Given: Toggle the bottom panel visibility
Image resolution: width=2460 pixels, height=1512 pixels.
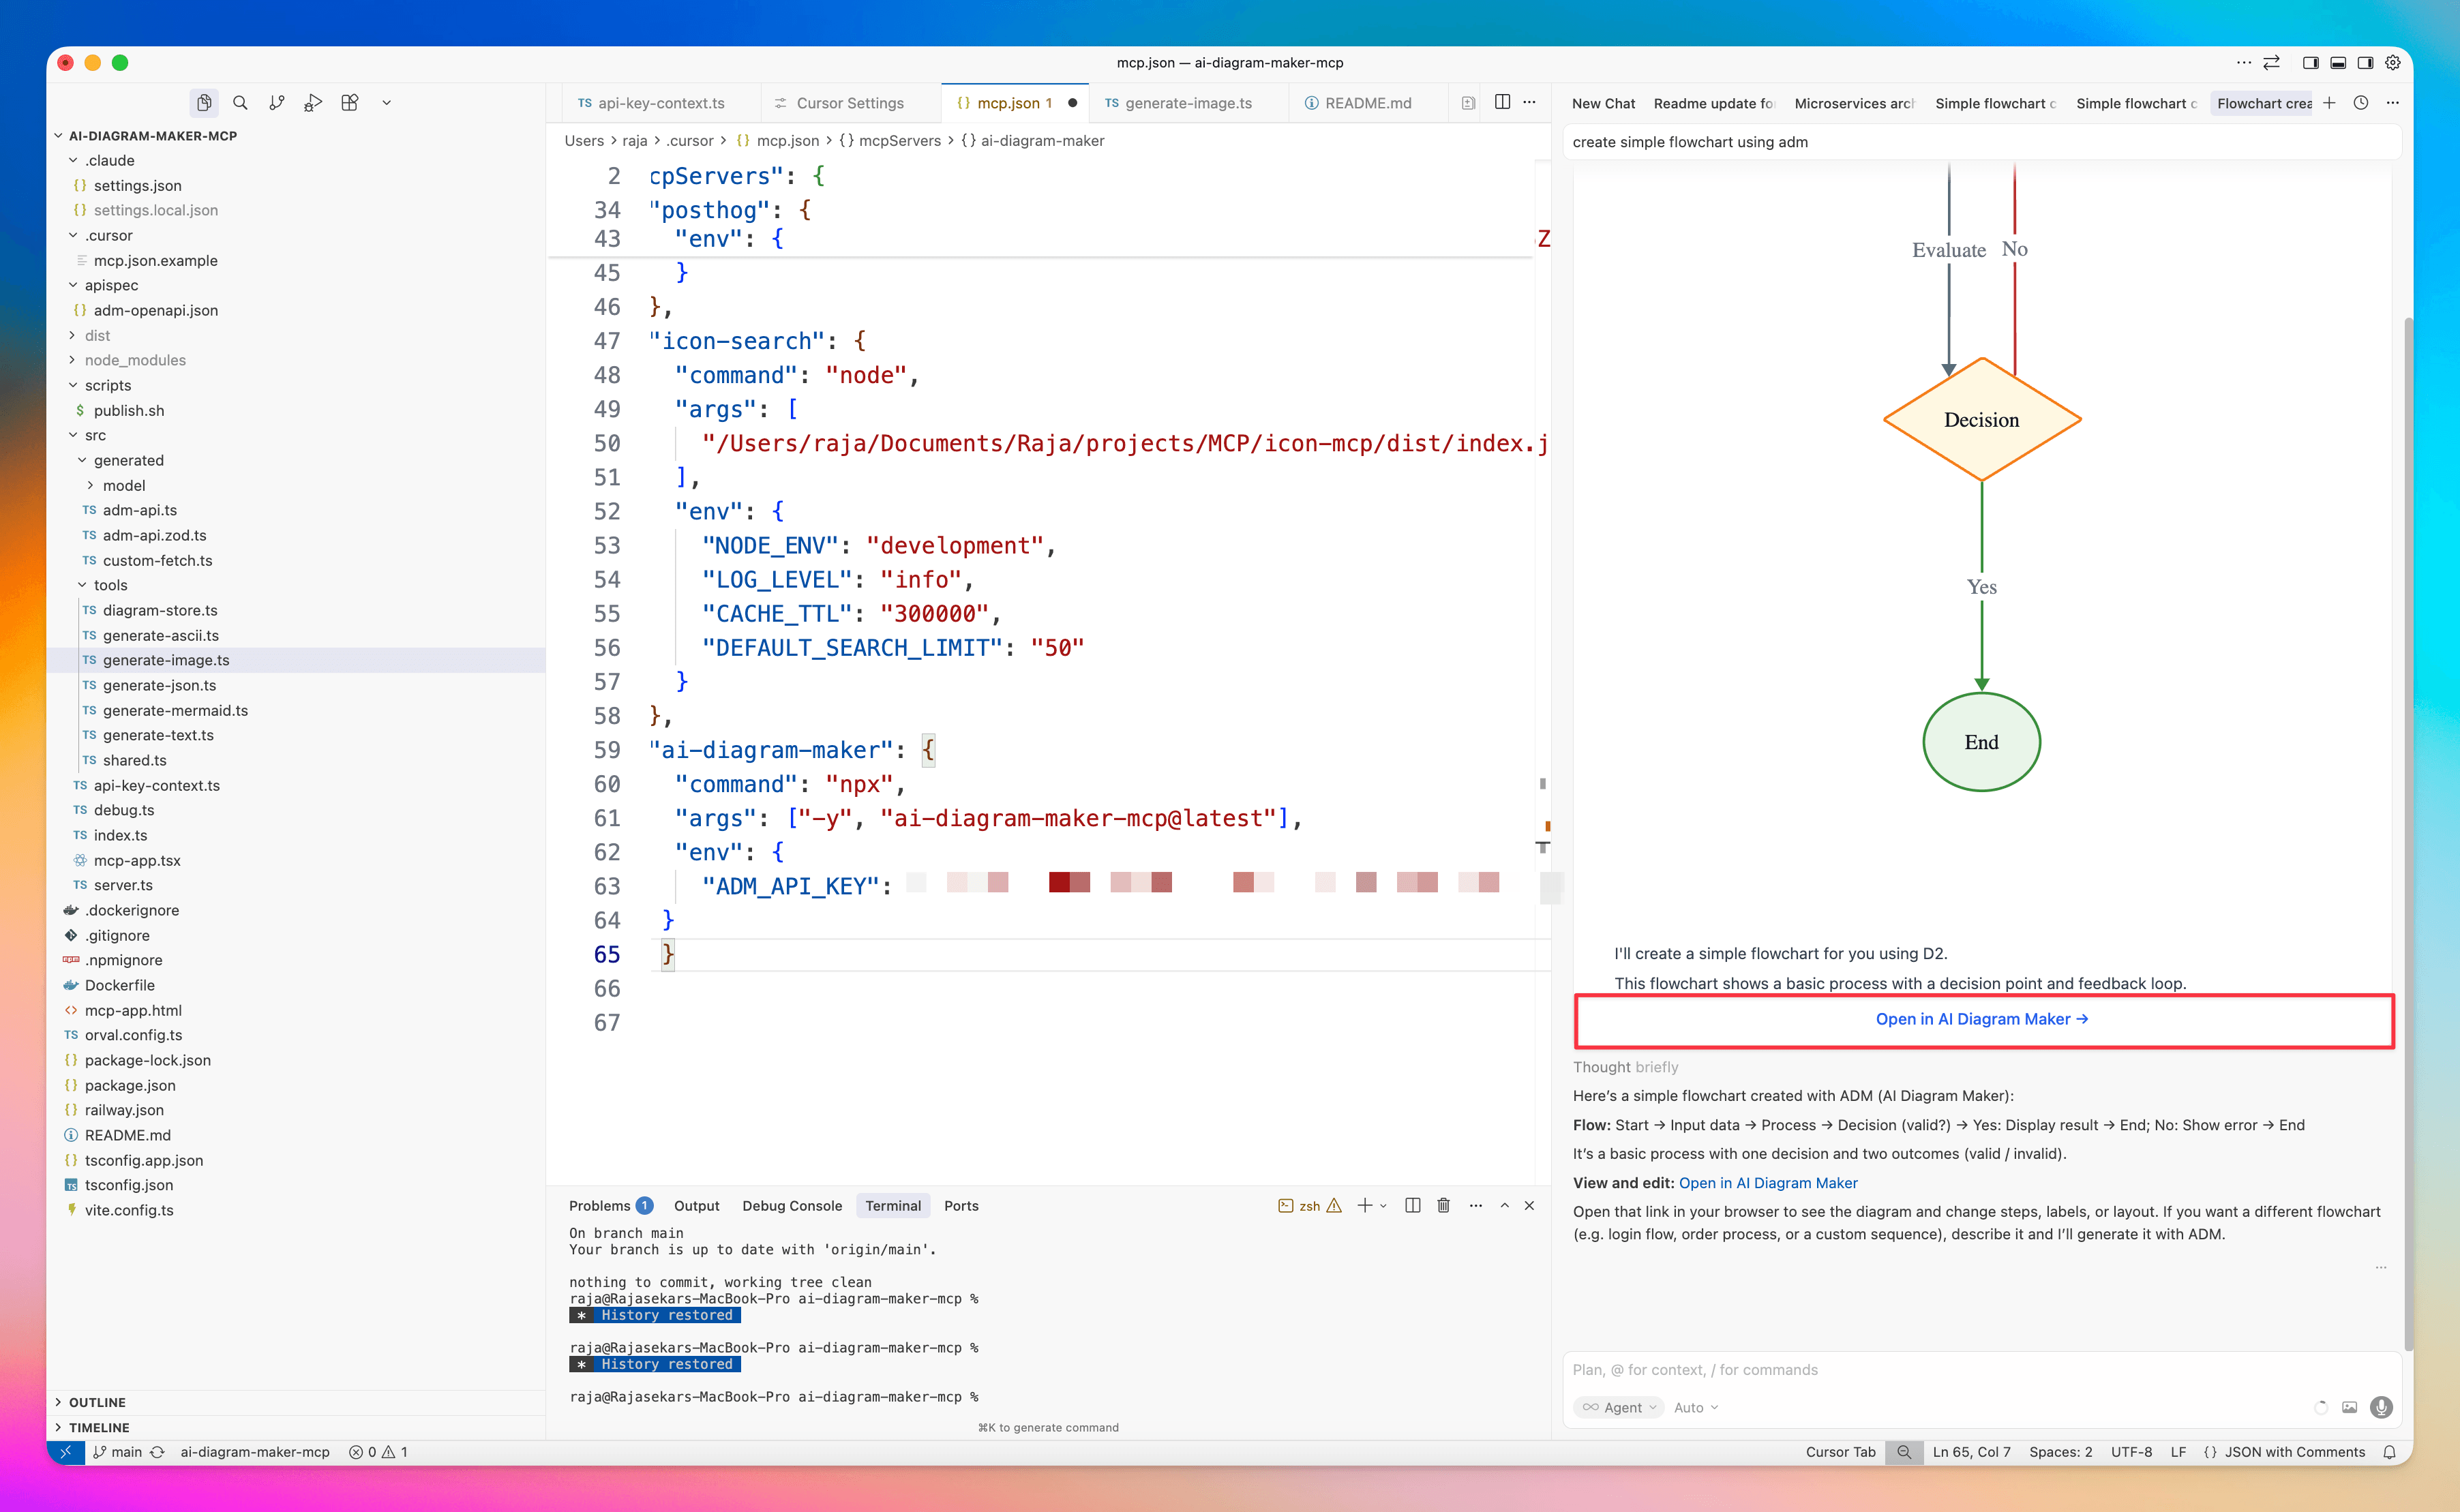Looking at the screenshot, I should [2338, 62].
